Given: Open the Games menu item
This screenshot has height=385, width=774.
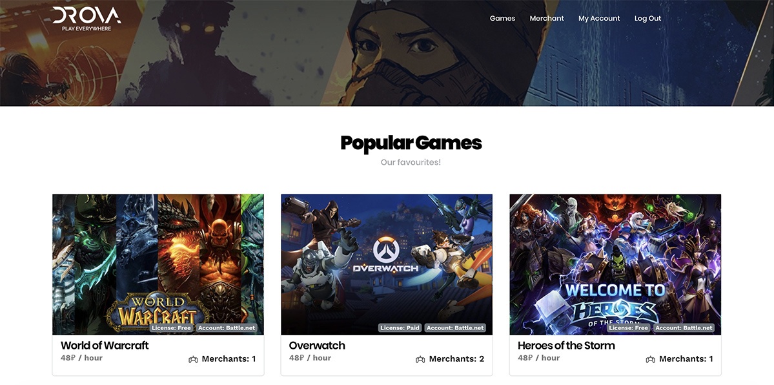Looking at the screenshot, I should [502, 18].
